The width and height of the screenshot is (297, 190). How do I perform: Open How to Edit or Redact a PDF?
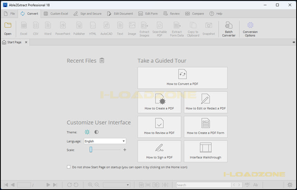coord(205,102)
